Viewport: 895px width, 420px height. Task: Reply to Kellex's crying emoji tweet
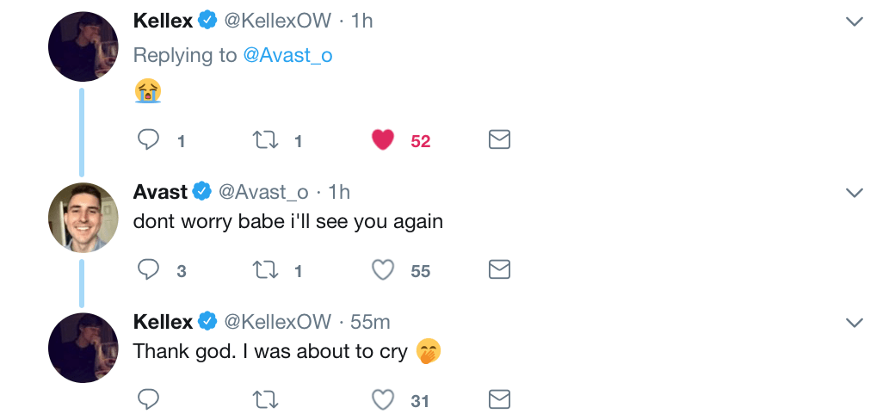(x=149, y=140)
